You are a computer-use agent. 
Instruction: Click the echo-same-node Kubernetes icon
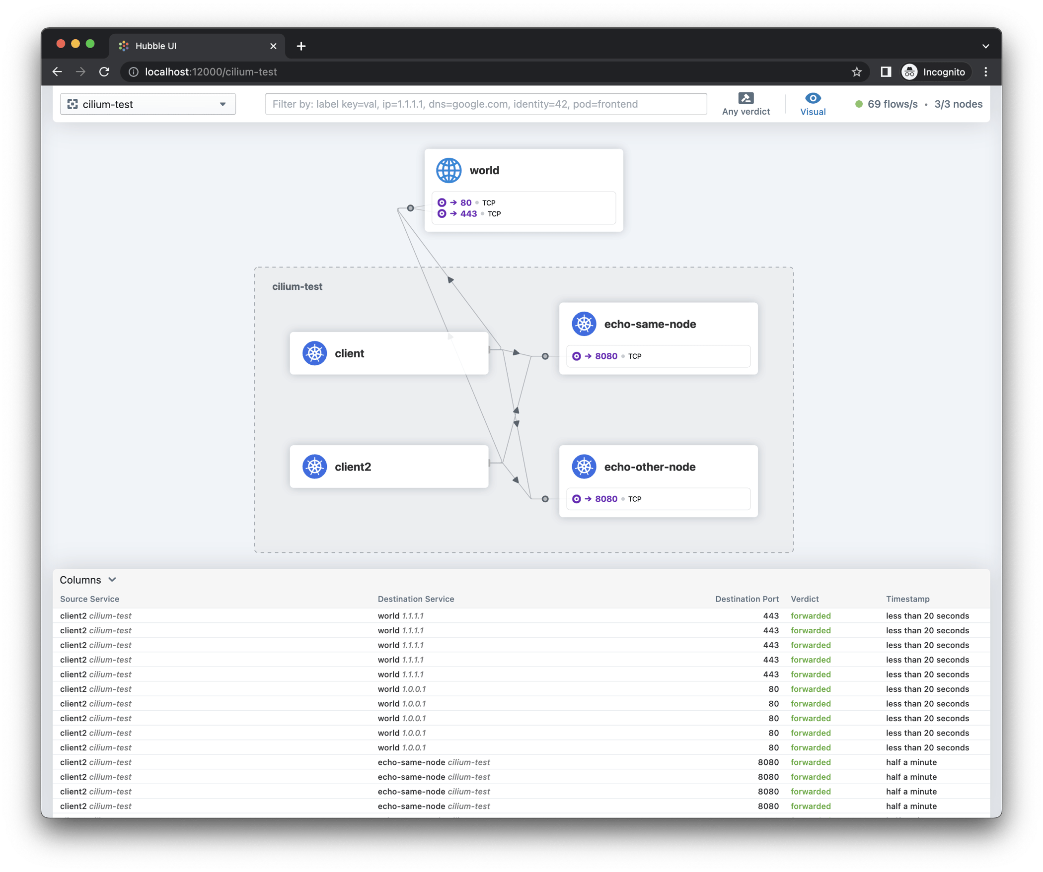click(584, 324)
